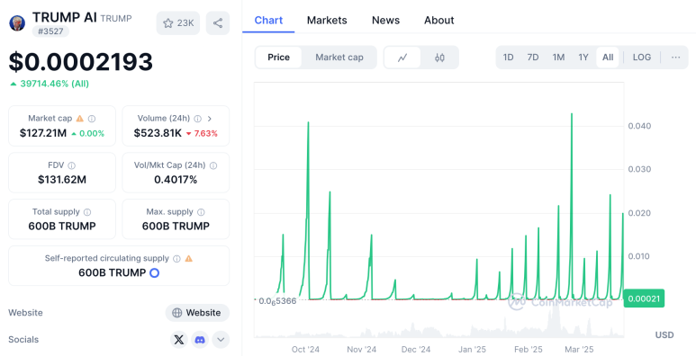Image resolution: width=696 pixels, height=356 pixels.
Task: Set chart range to 1M
Action: pos(558,58)
